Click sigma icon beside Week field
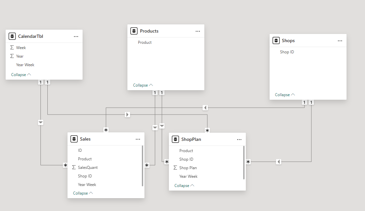 pos(12,47)
